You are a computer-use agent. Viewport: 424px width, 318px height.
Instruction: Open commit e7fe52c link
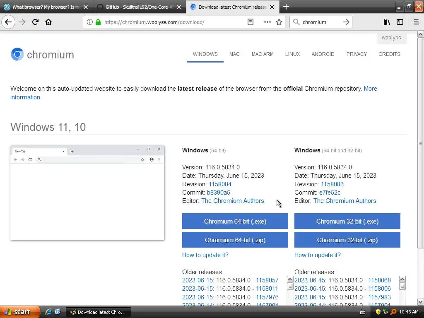(330, 193)
